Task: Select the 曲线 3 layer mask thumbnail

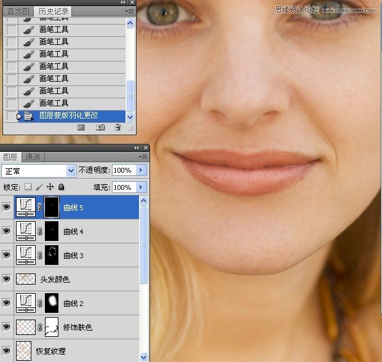Action: click(x=52, y=255)
